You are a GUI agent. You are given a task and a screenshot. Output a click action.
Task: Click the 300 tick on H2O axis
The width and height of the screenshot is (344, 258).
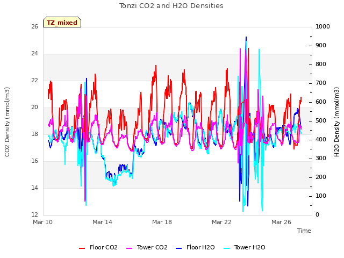point(321,159)
